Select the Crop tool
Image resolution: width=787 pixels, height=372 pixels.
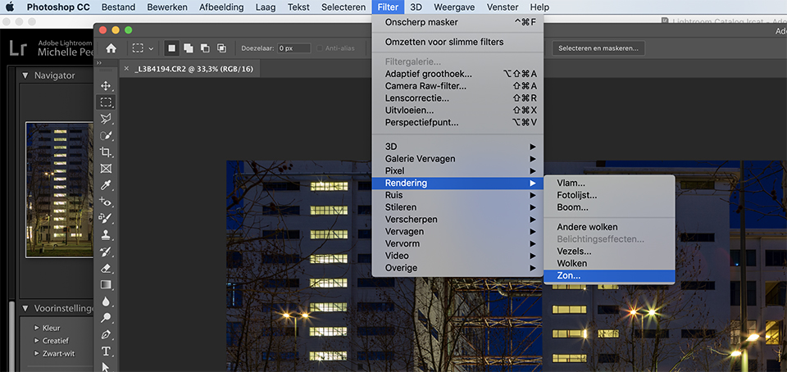tap(106, 152)
